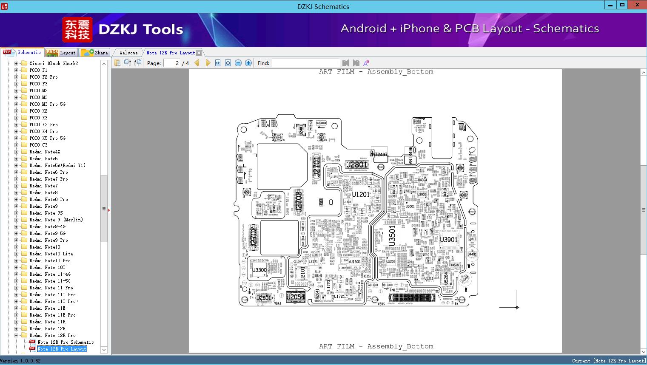Click the first toolbar document copy icon
The image size is (647, 365).
click(x=117, y=63)
